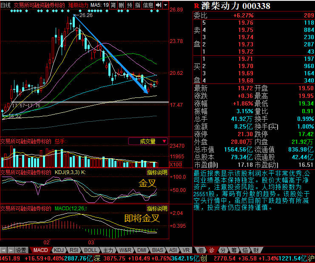315x263 pixels.
Task: Click the stock title 潍柴动力 000338
Action: tap(236, 6)
